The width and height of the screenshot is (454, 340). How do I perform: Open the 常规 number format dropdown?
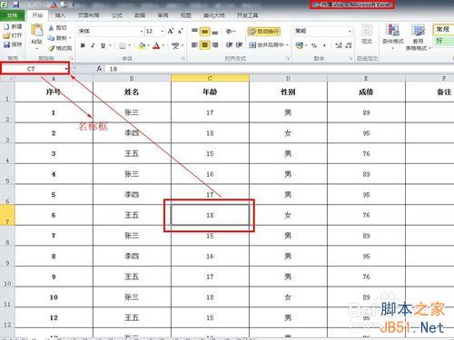(x=350, y=31)
